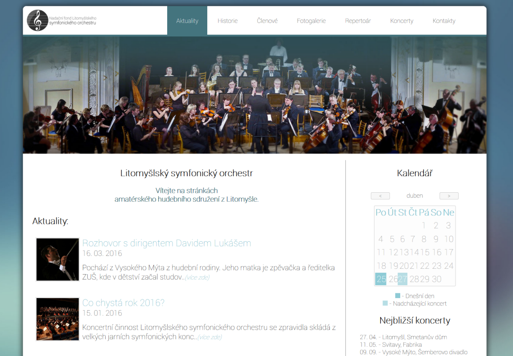Click the conductor article thumbnail

click(x=57, y=259)
